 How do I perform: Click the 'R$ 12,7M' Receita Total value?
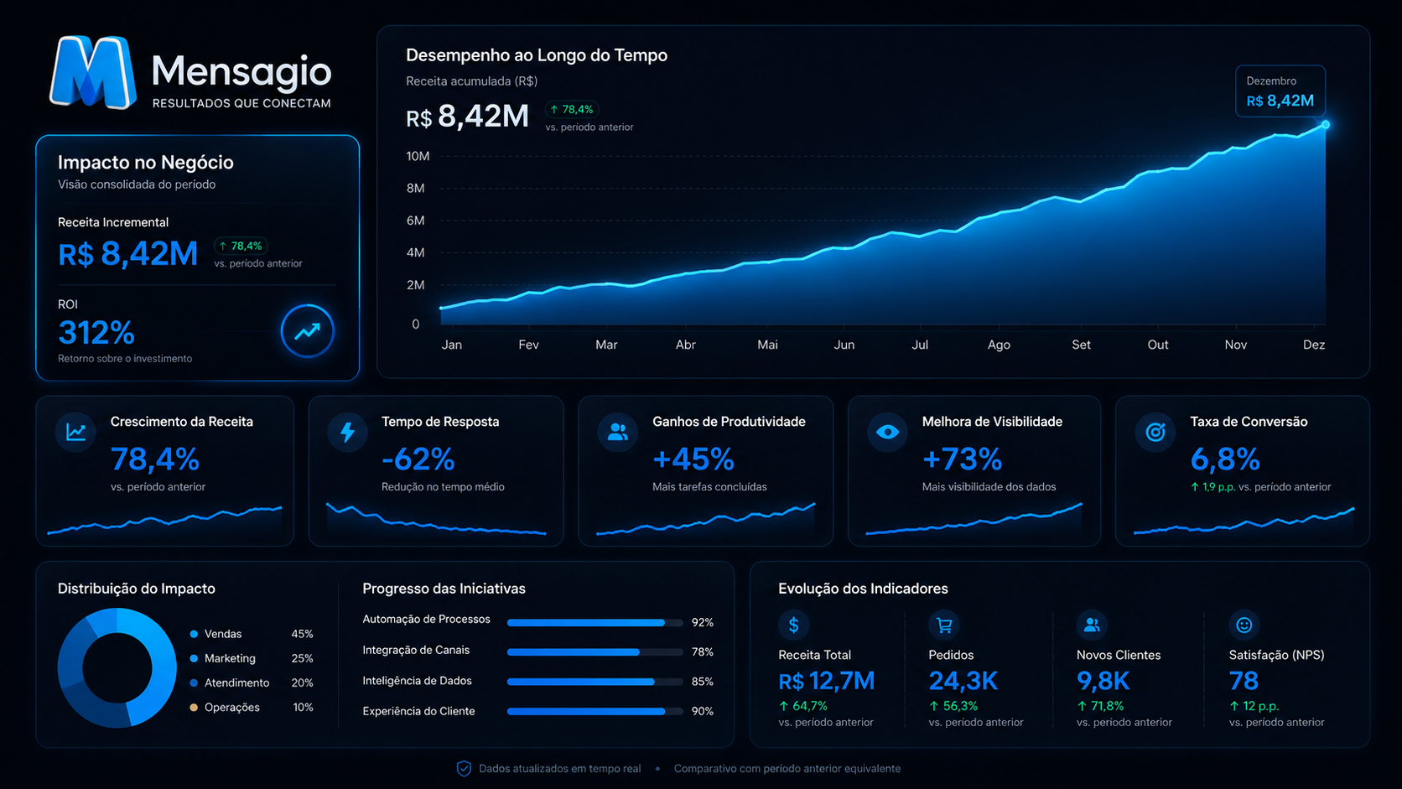point(827,681)
